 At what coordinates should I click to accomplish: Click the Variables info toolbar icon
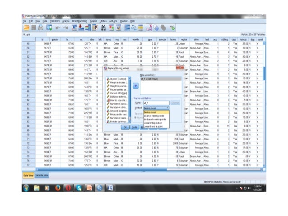click(88, 28)
